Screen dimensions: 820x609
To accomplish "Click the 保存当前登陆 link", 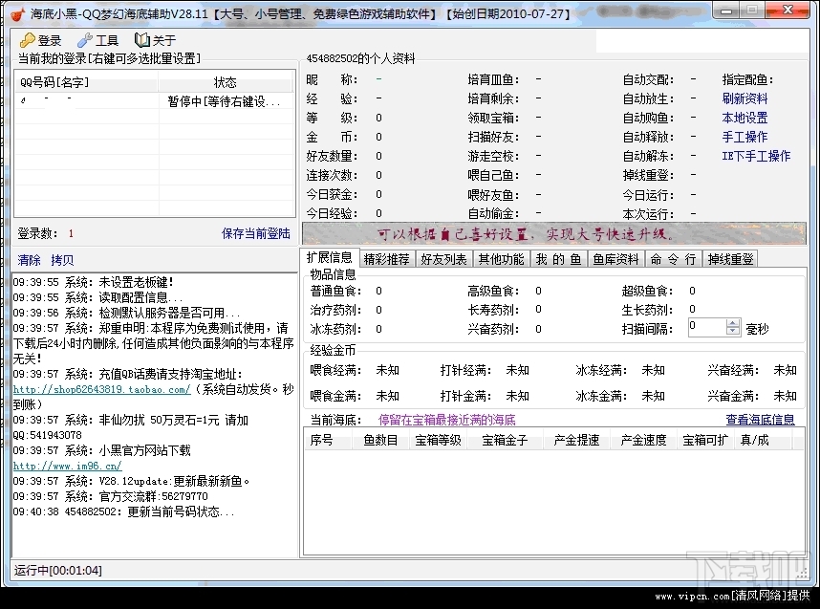I will 256,232.
